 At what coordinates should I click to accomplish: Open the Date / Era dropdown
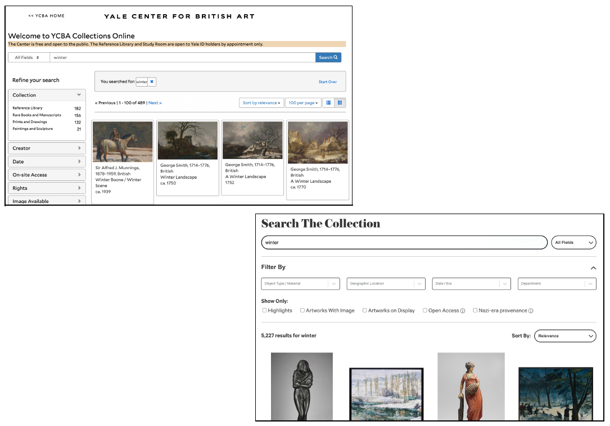(472, 284)
